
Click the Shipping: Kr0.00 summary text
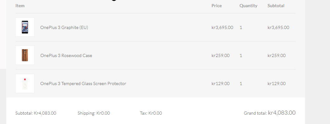click(x=94, y=113)
